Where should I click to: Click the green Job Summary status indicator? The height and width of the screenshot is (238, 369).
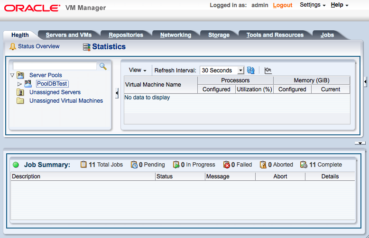coord(16,165)
